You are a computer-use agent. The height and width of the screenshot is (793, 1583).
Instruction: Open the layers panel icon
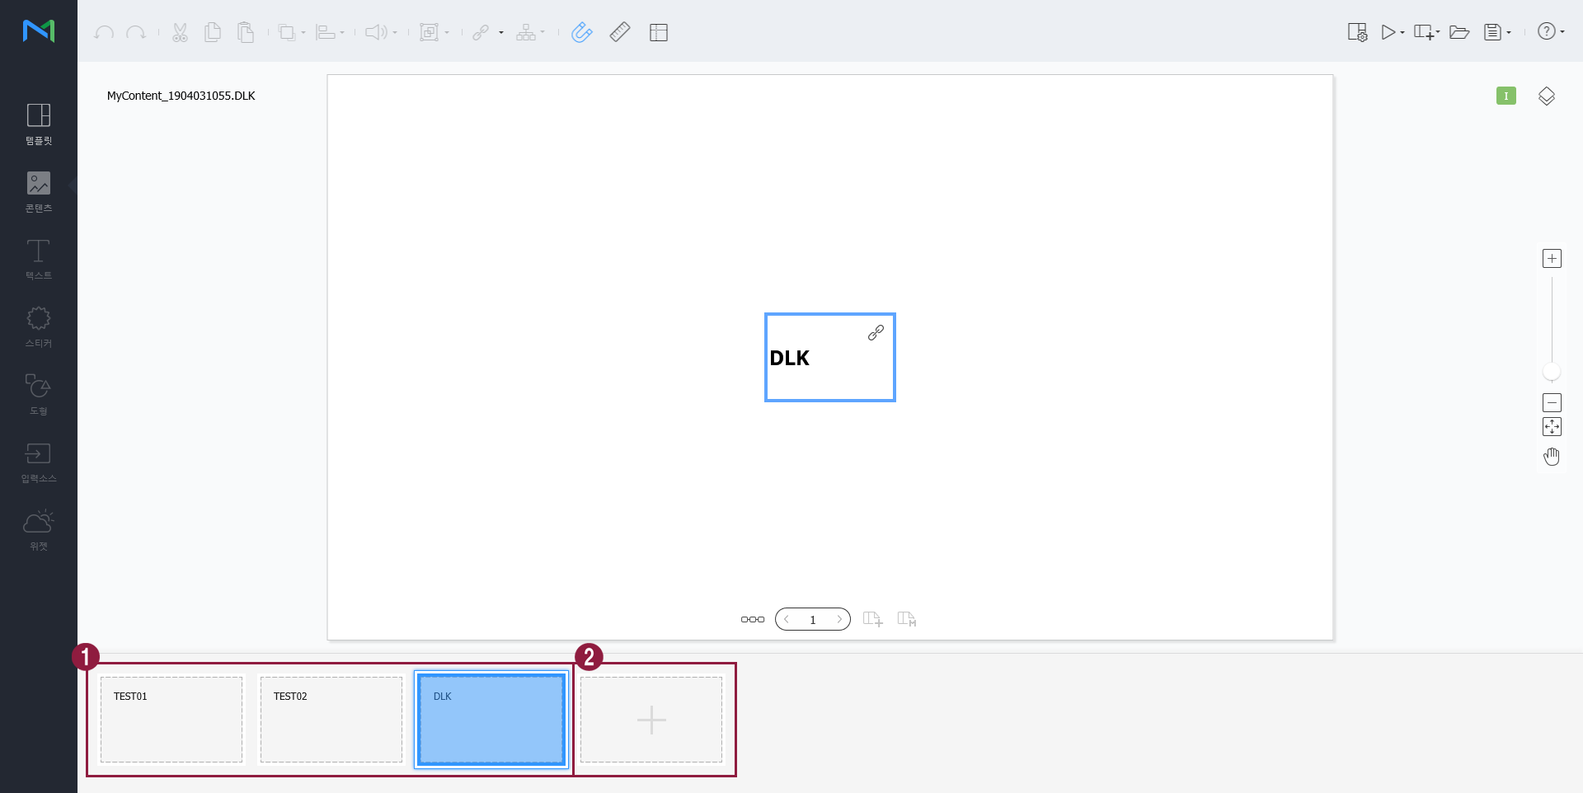pos(1546,96)
